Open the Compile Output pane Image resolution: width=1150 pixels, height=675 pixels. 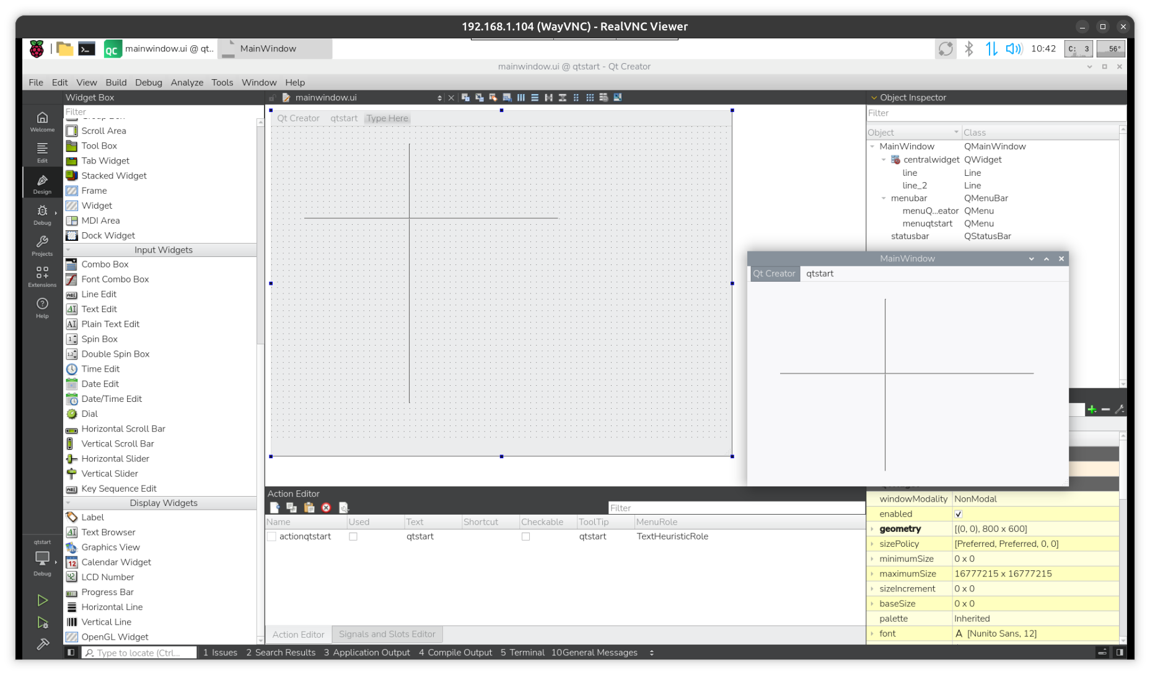[455, 653]
